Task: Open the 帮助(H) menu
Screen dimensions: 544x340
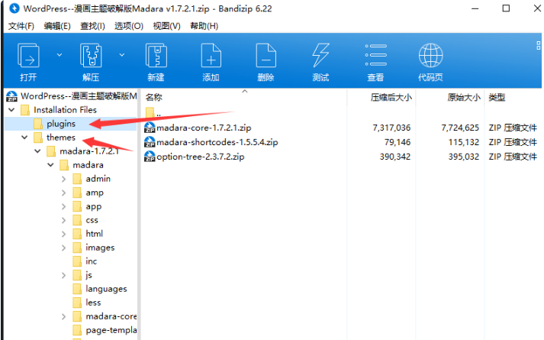Action: tap(204, 26)
